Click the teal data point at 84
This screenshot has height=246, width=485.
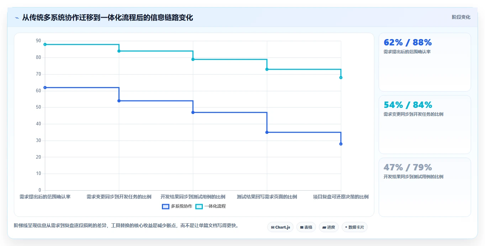pos(119,51)
